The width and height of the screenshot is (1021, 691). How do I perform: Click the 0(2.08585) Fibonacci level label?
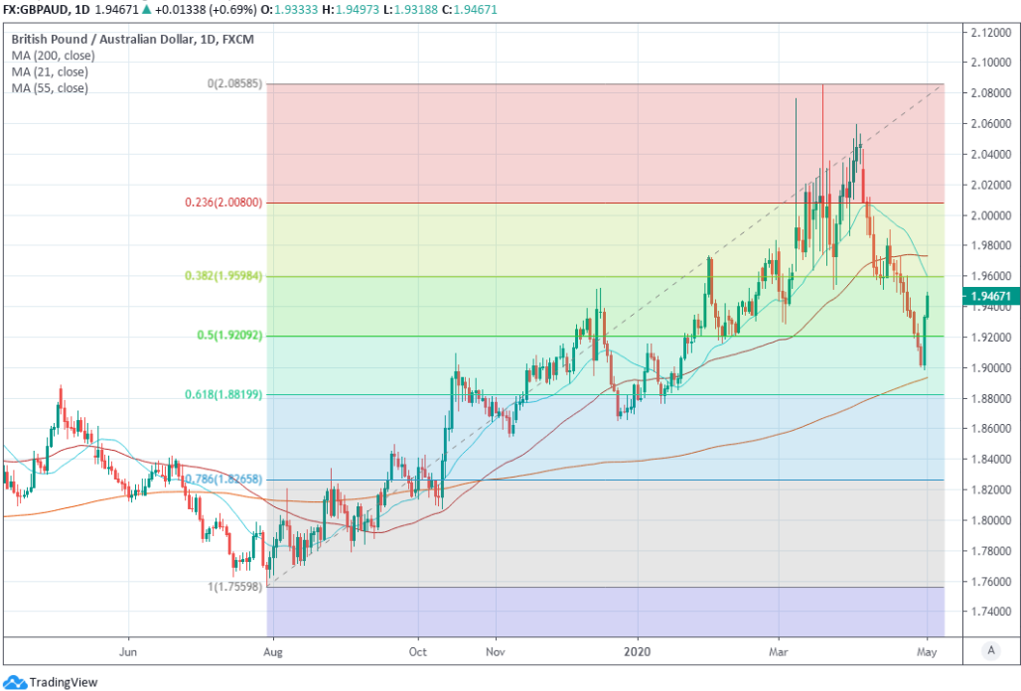pyautogui.click(x=234, y=84)
